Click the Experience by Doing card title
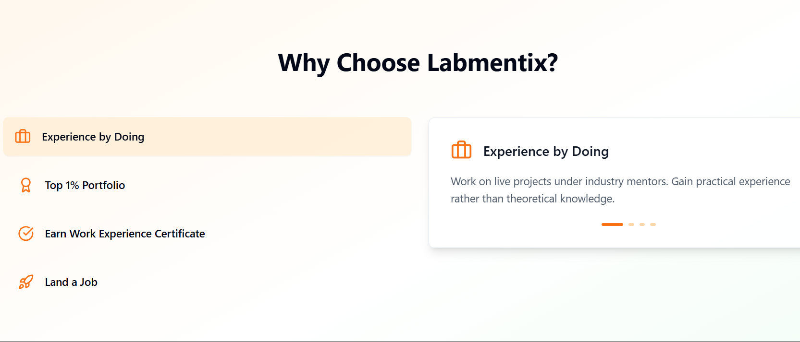Screen dimensions: 800x342 click(x=546, y=152)
